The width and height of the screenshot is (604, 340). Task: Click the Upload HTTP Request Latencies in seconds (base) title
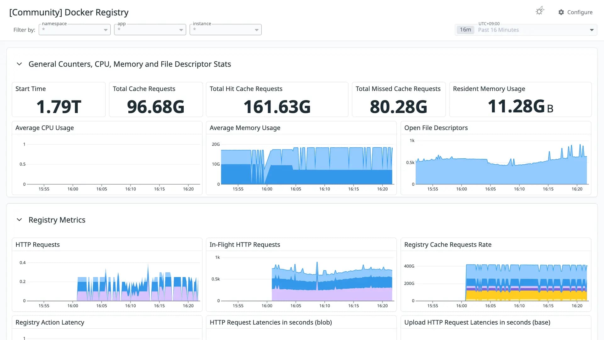477,322
